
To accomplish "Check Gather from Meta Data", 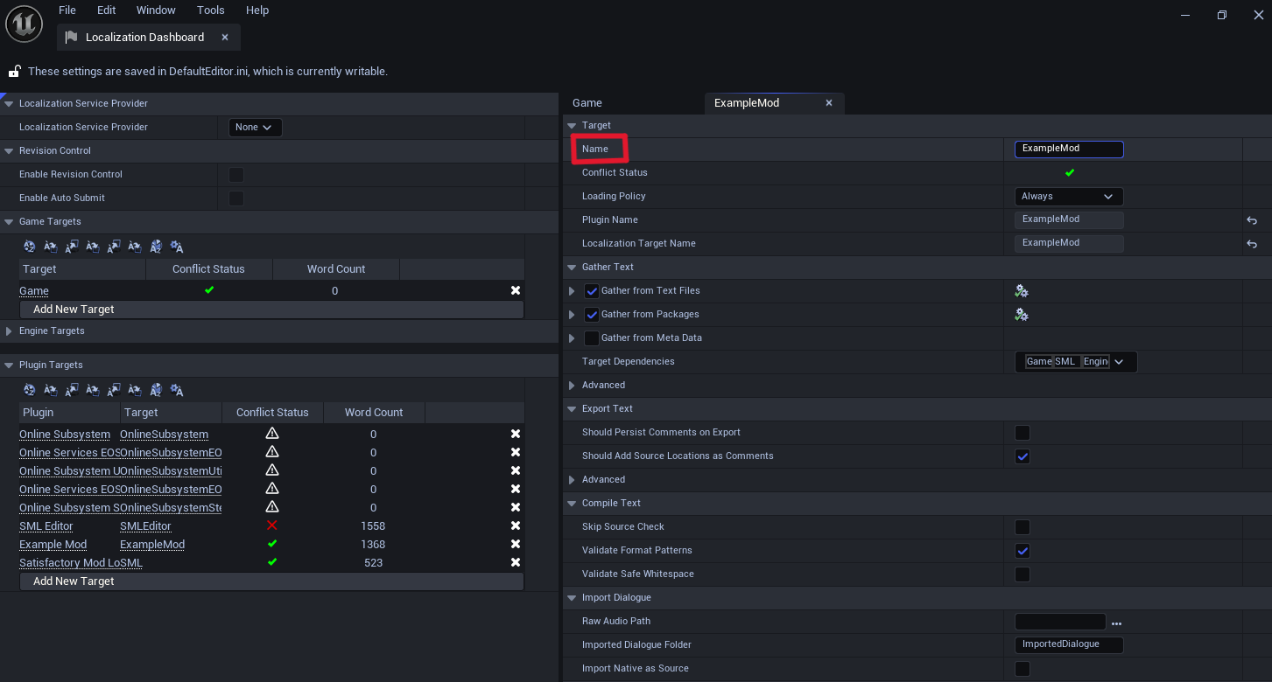I will [x=592, y=338].
